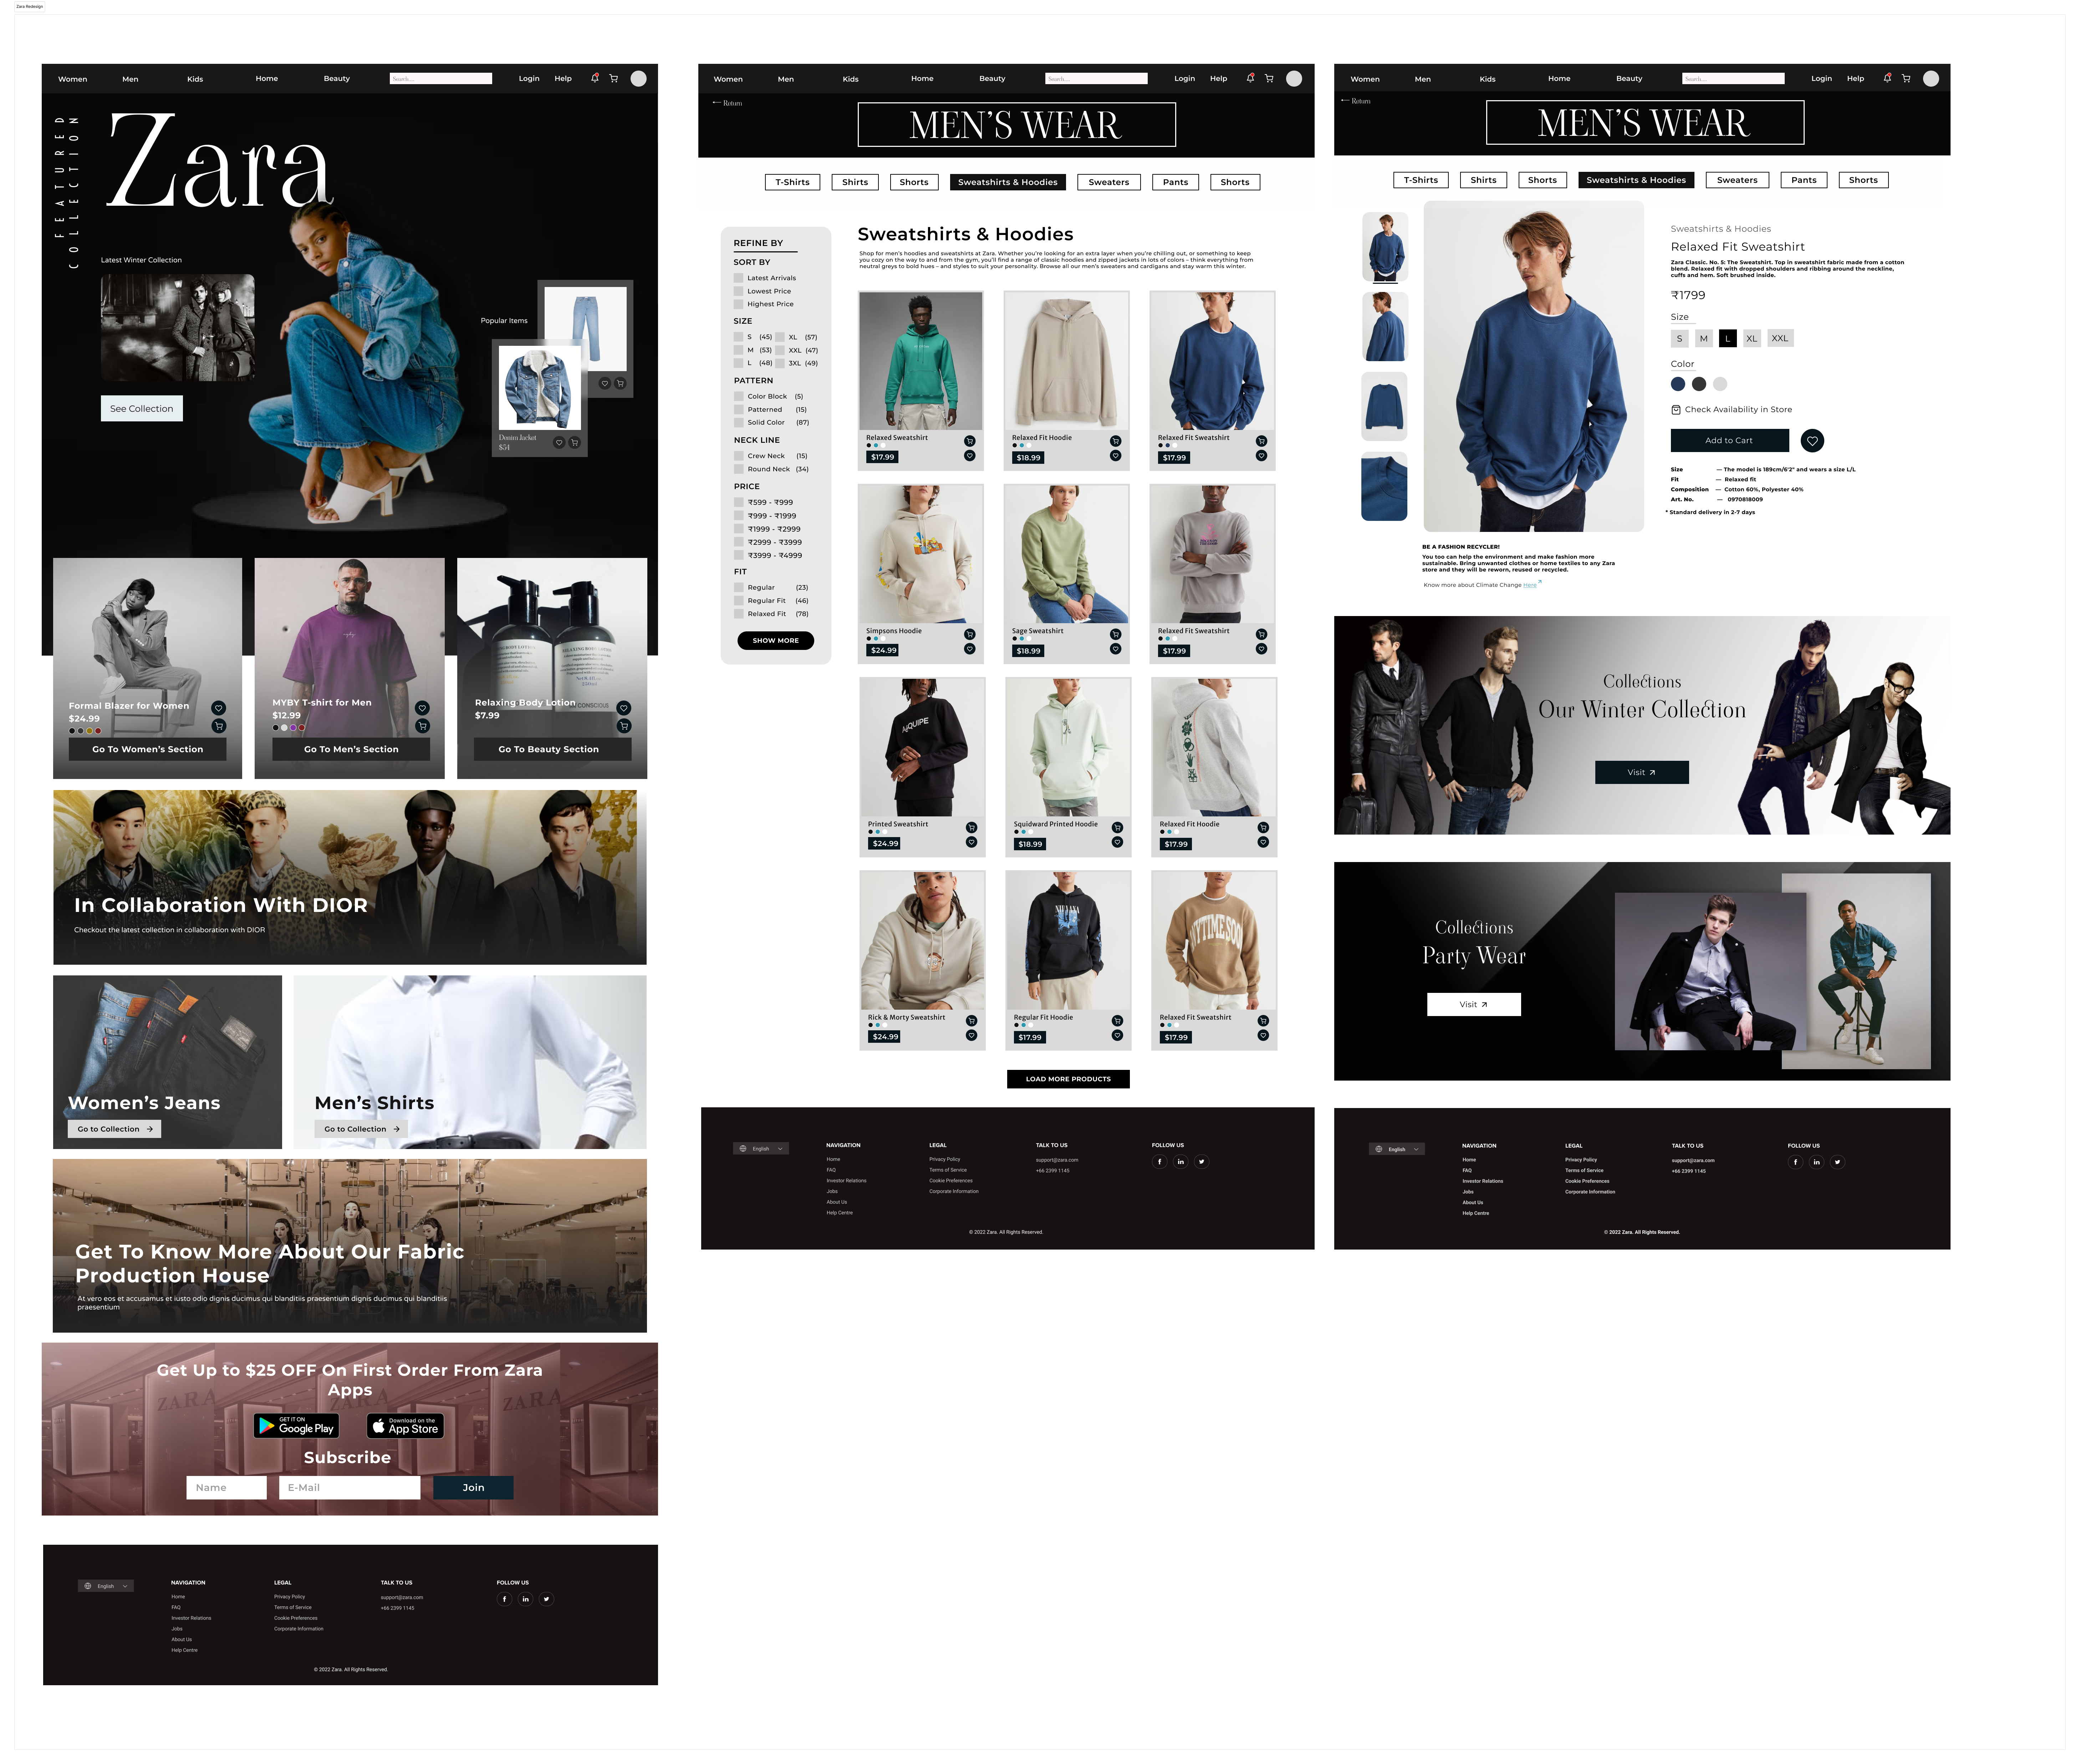Image resolution: width=2080 pixels, height=1764 pixels.
Task: Visit the Our Winter Collection banner
Action: tap(1642, 772)
